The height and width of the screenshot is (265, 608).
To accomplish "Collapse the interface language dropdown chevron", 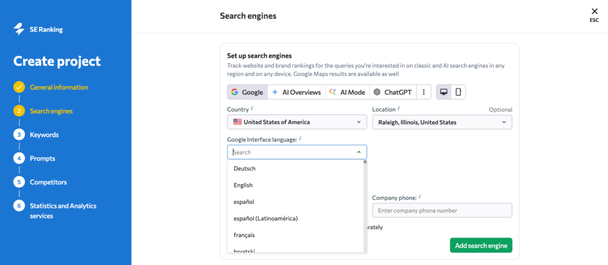I will [359, 152].
